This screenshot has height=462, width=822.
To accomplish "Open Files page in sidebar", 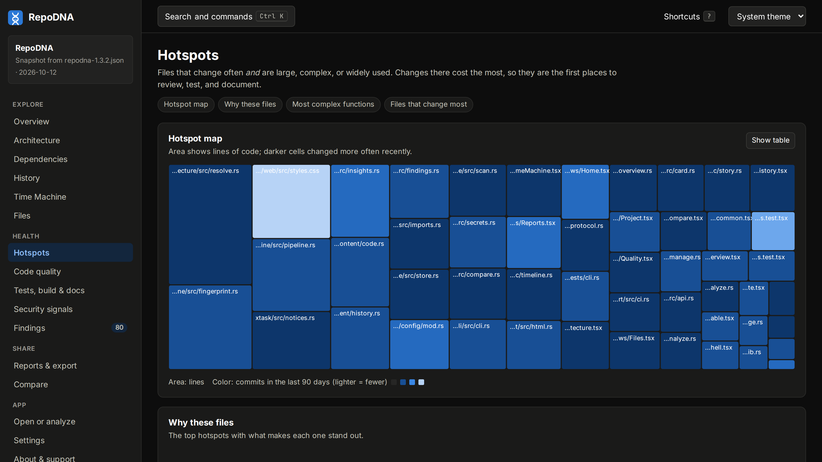I will click(x=70, y=216).
